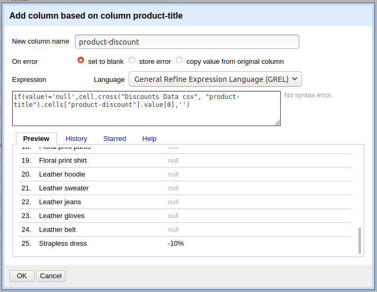Open the Help tab
377x292 pixels.
coord(149,138)
